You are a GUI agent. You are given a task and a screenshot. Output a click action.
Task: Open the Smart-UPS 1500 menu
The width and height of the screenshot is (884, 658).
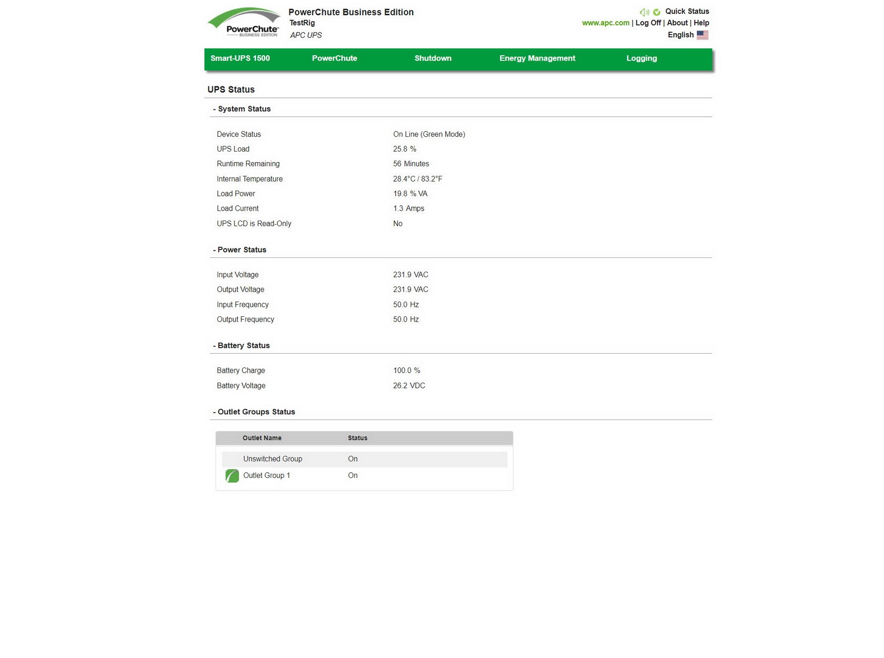tap(240, 58)
